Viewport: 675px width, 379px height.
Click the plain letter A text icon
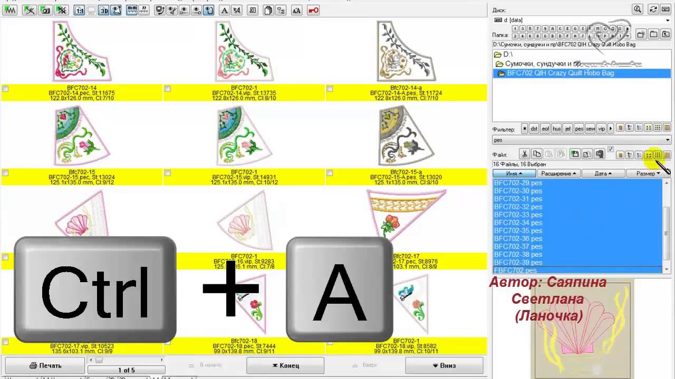tap(224, 11)
